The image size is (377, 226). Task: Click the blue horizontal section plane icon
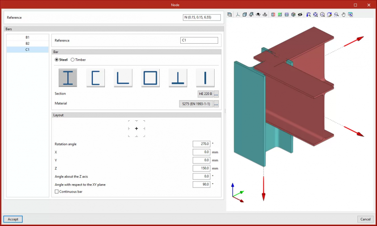[x=286, y=15]
